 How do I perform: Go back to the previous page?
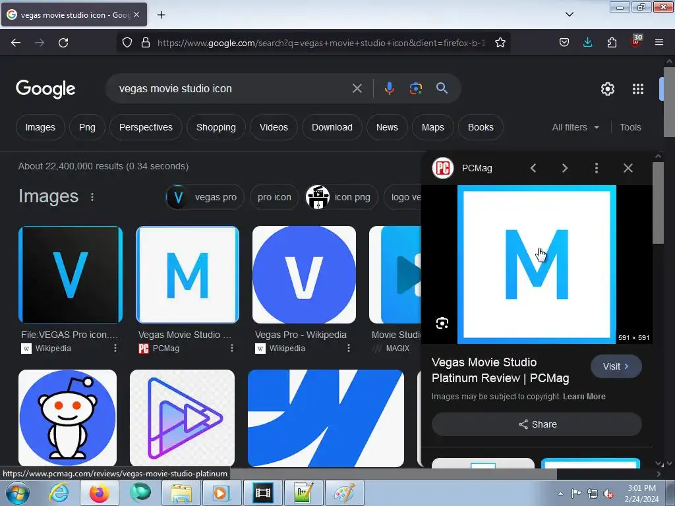[x=16, y=43]
